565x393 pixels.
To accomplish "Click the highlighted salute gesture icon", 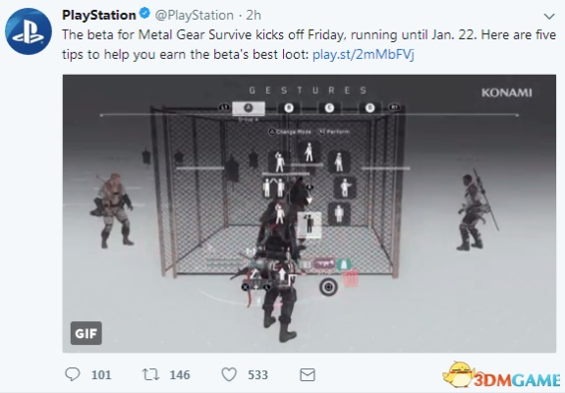I will tap(310, 224).
